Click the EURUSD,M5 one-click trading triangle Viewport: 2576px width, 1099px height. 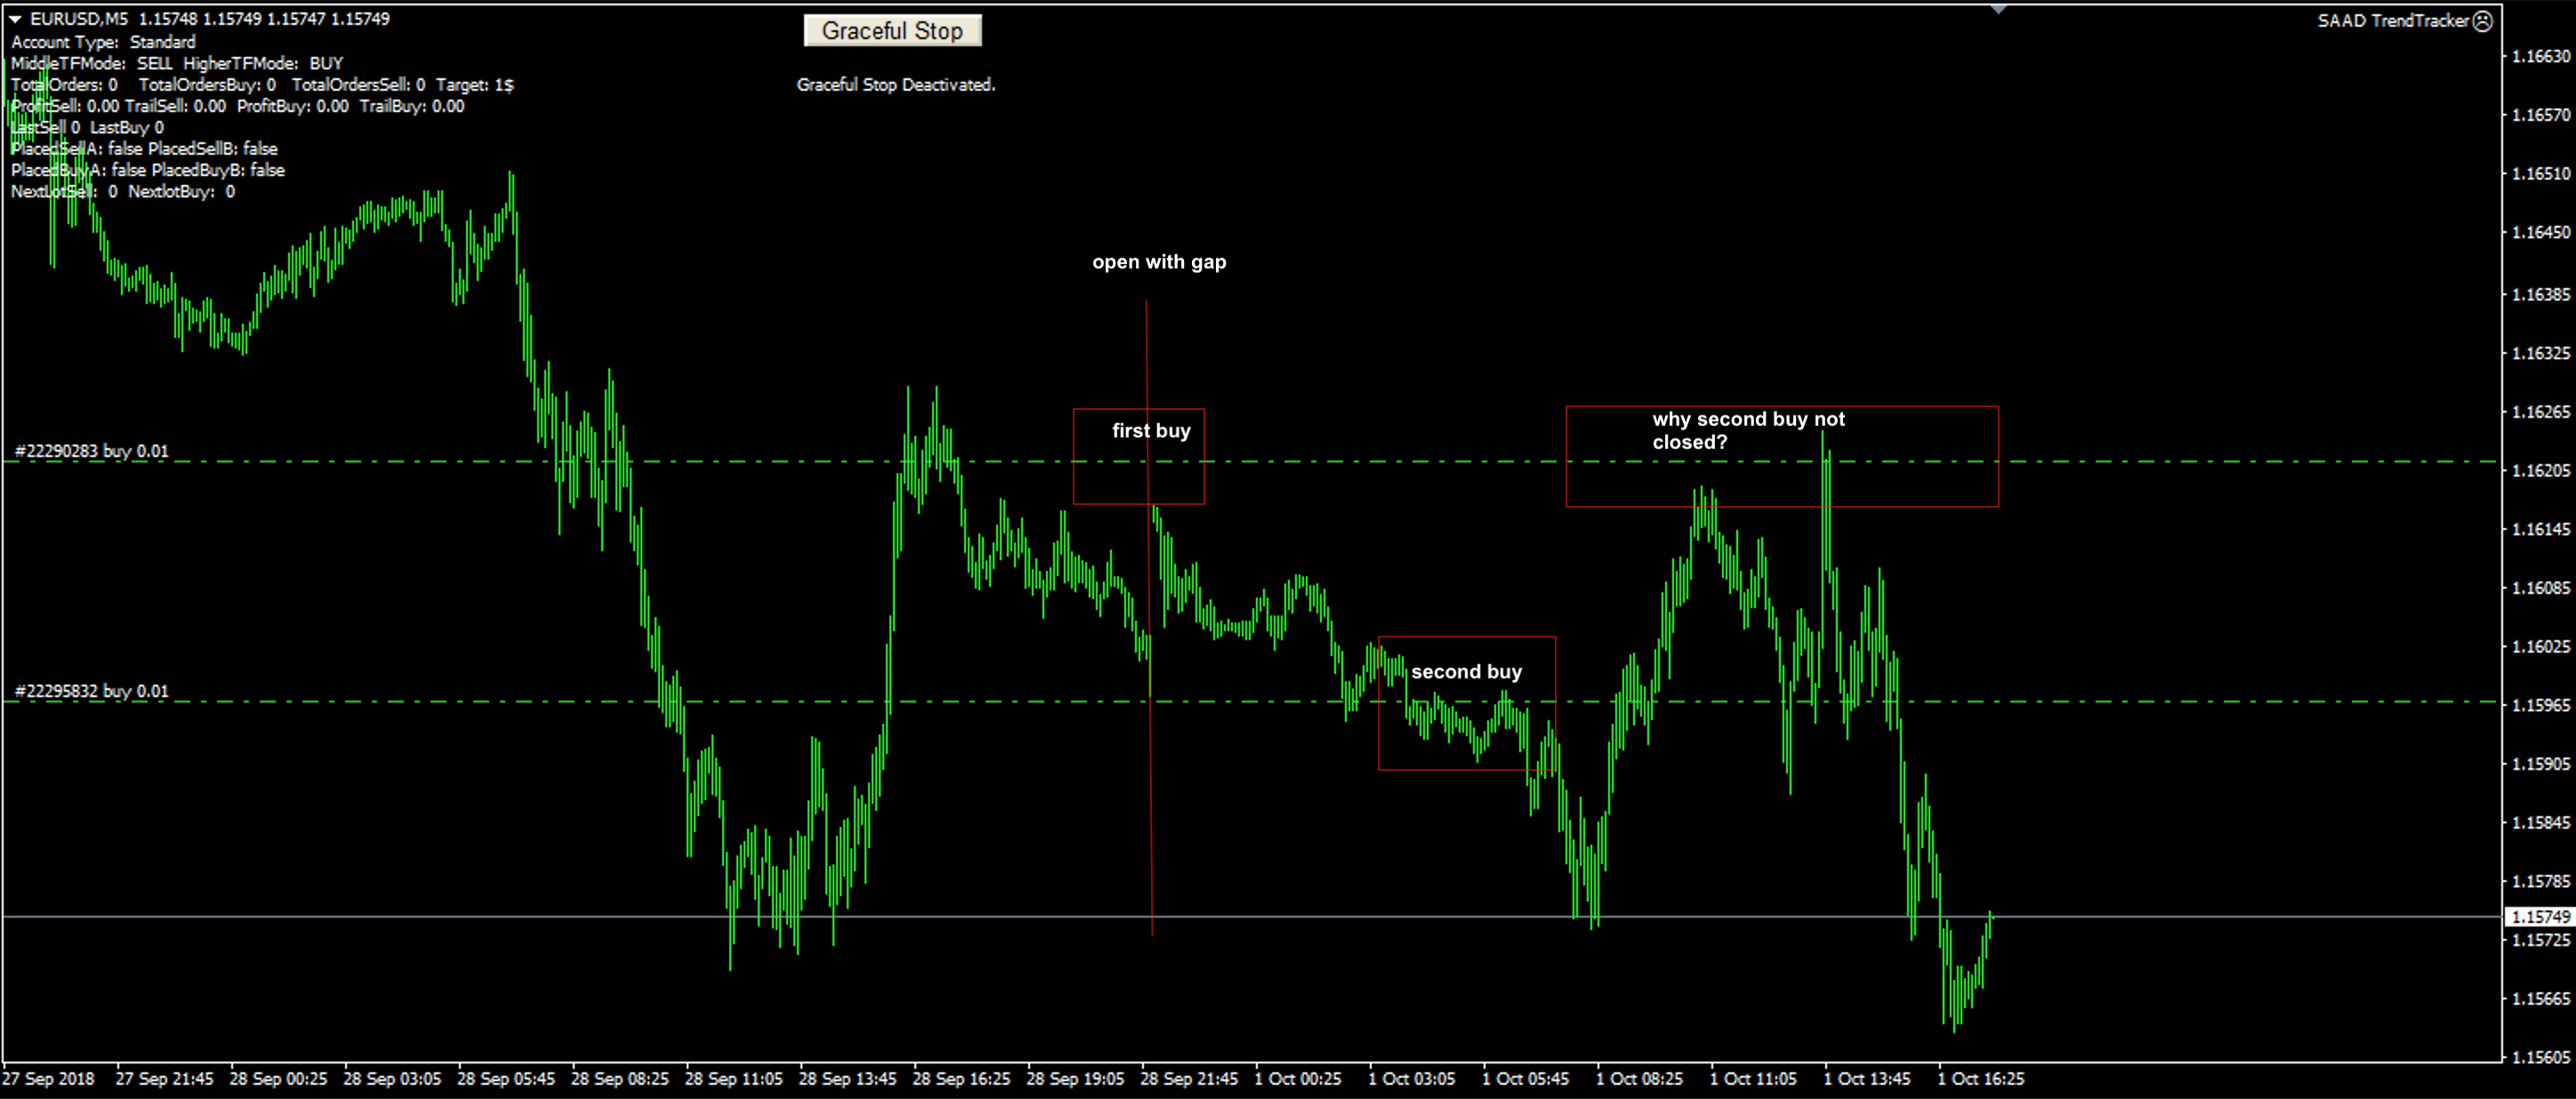(15, 19)
